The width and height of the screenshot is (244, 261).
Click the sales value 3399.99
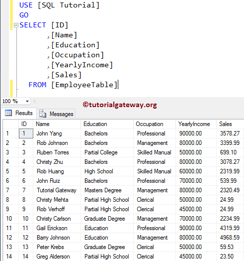(x=230, y=143)
